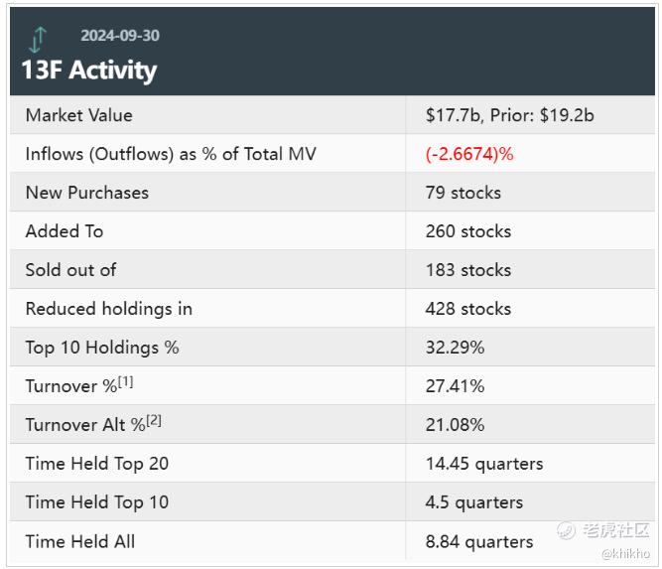Select the Time Held All row label
The image size is (662, 569).
click(x=80, y=541)
